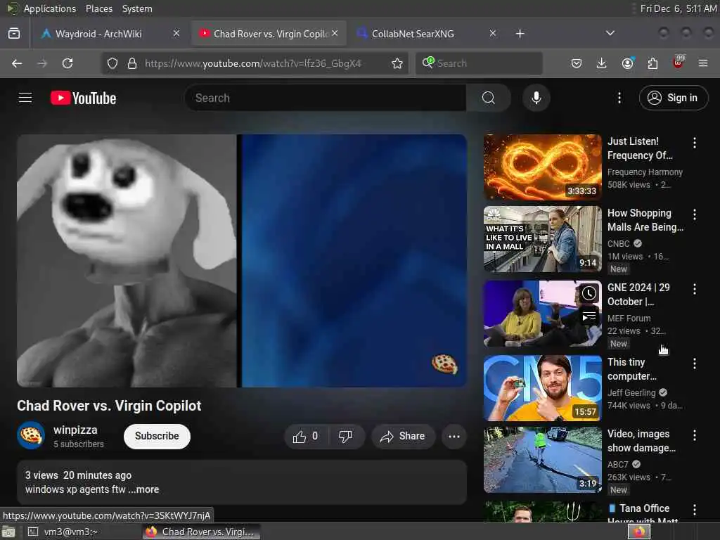Open options for How Shopping Malls video
Screen dimensions: 720x540
click(x=694, y=214)
